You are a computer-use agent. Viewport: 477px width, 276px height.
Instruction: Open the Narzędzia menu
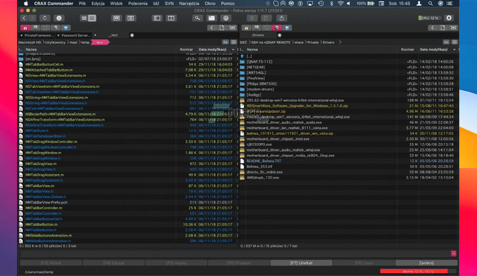(x=189, y=3)
